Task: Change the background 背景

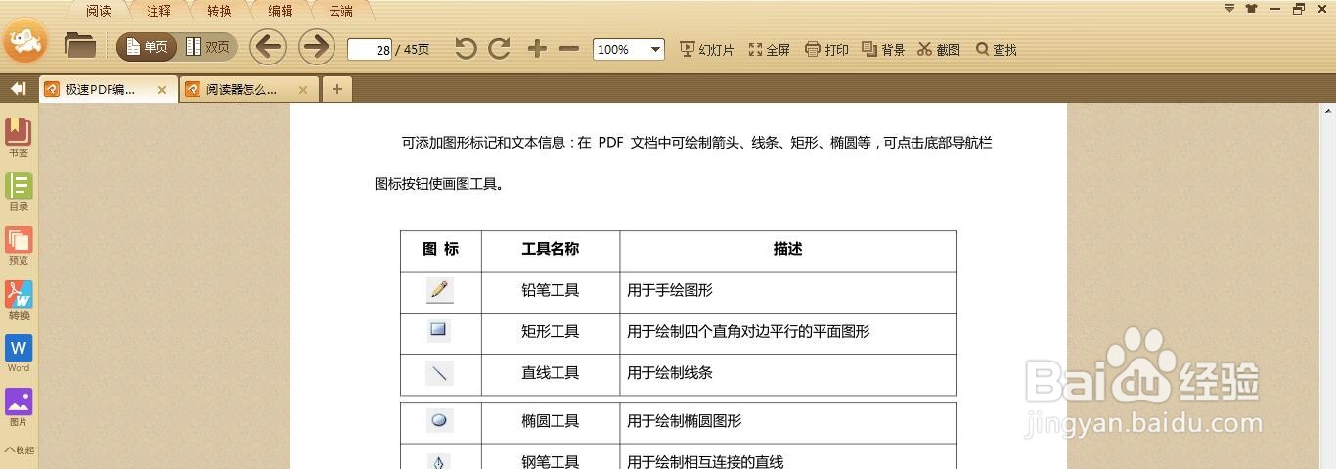Action: tap(883, 49)
